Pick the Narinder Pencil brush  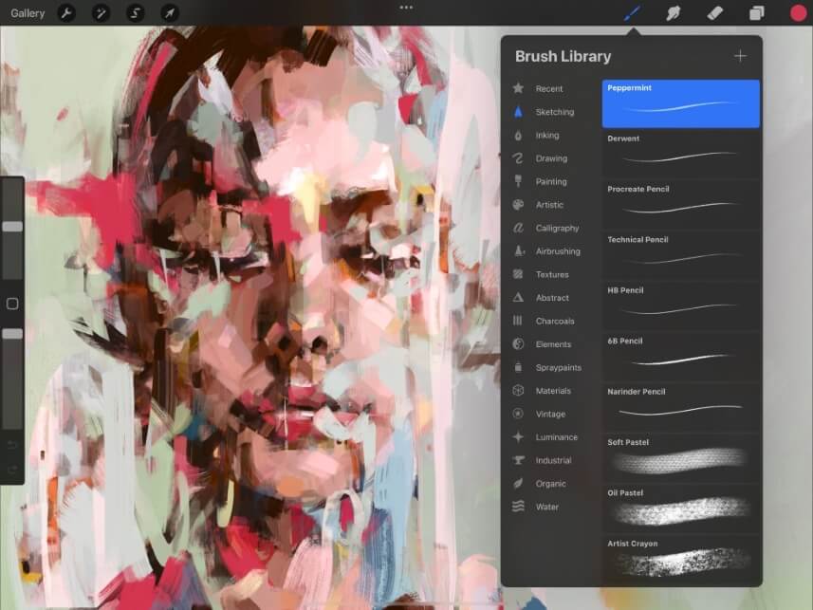tap(681, 402)
